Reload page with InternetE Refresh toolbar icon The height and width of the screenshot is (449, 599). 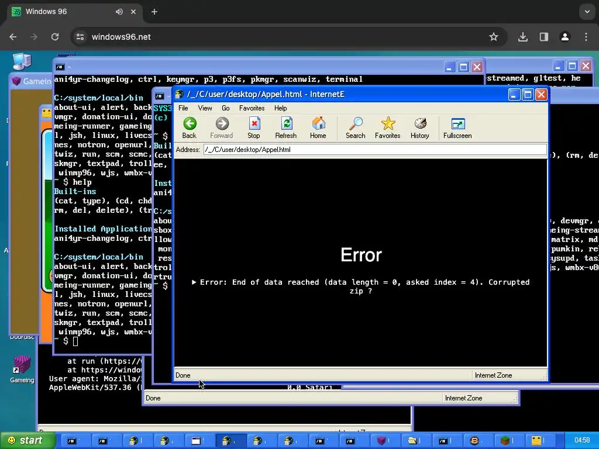[287, 124]
